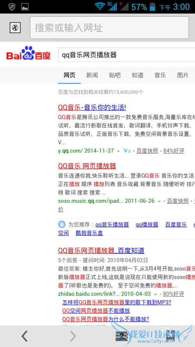Open 百度快照 for the y.qq.com result
Screen dimensions: 195x347
pyautogui.click(x=147, y=151)
